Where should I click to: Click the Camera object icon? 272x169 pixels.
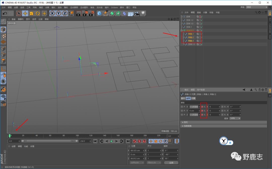pos(137,13)
